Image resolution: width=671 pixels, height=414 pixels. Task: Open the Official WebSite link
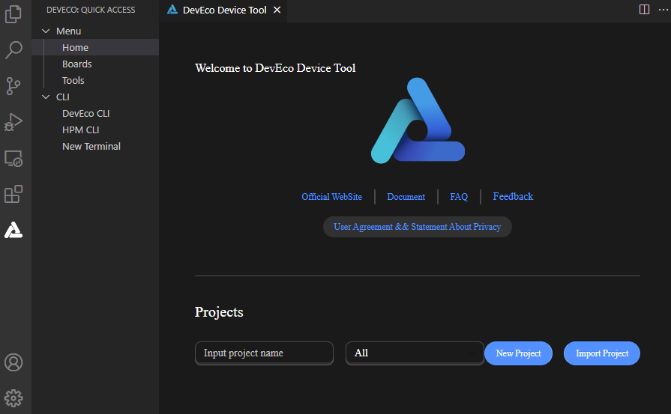331,197
